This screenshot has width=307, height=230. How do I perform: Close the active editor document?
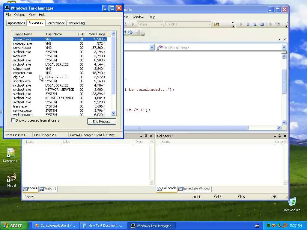click(285, 39)
